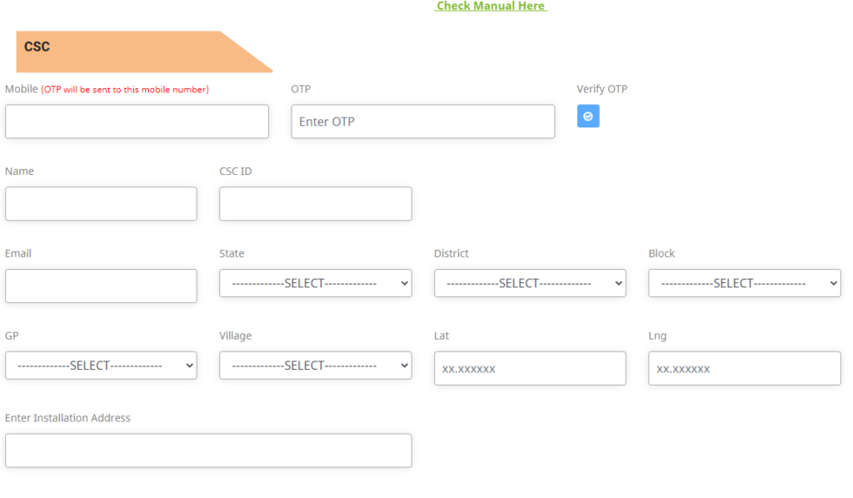Click the Email input field
The width and height of the screenshot is (853, 498).
click(x=101, y=286)
